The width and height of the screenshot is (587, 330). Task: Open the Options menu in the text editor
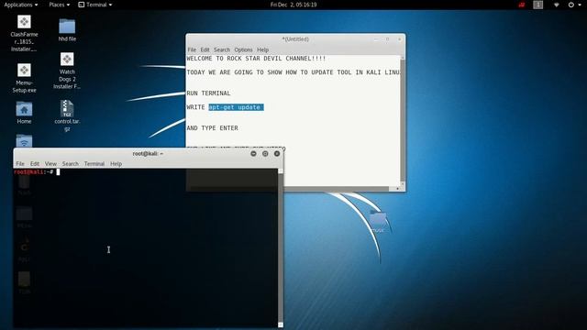click(x=243, y=49)
